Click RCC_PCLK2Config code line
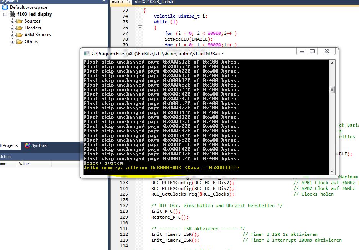Viewport: 359px width, 250px height. tap(193, 188)
